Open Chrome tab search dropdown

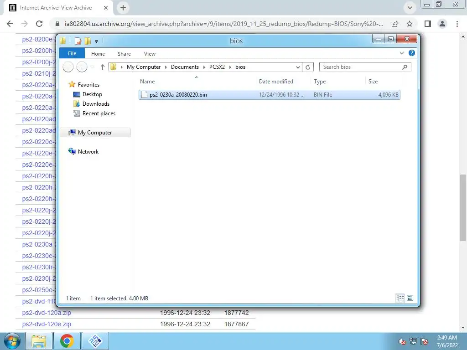(410, 8)
